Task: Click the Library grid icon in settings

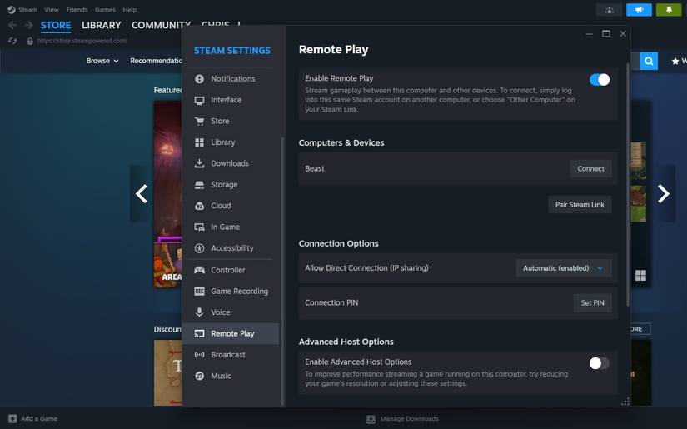Action: 199,142
